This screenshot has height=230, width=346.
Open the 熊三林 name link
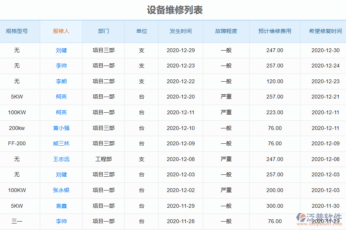[61, 144]
